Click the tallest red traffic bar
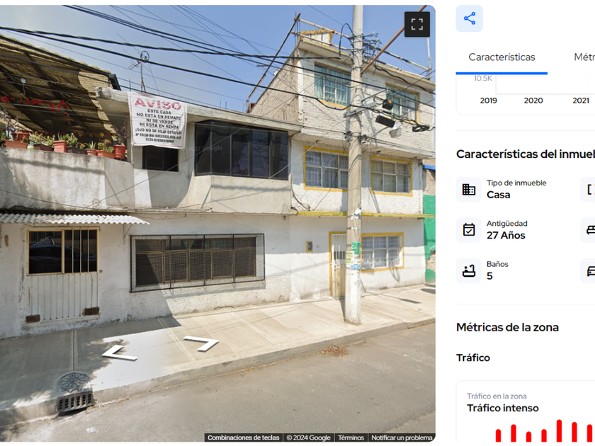595x446 pixels. click(559, 431)
